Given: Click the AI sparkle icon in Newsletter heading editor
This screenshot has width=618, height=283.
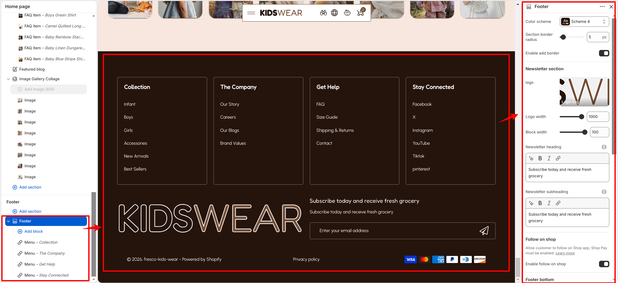Looking at the screenshot, I should (x=531, y=158).
